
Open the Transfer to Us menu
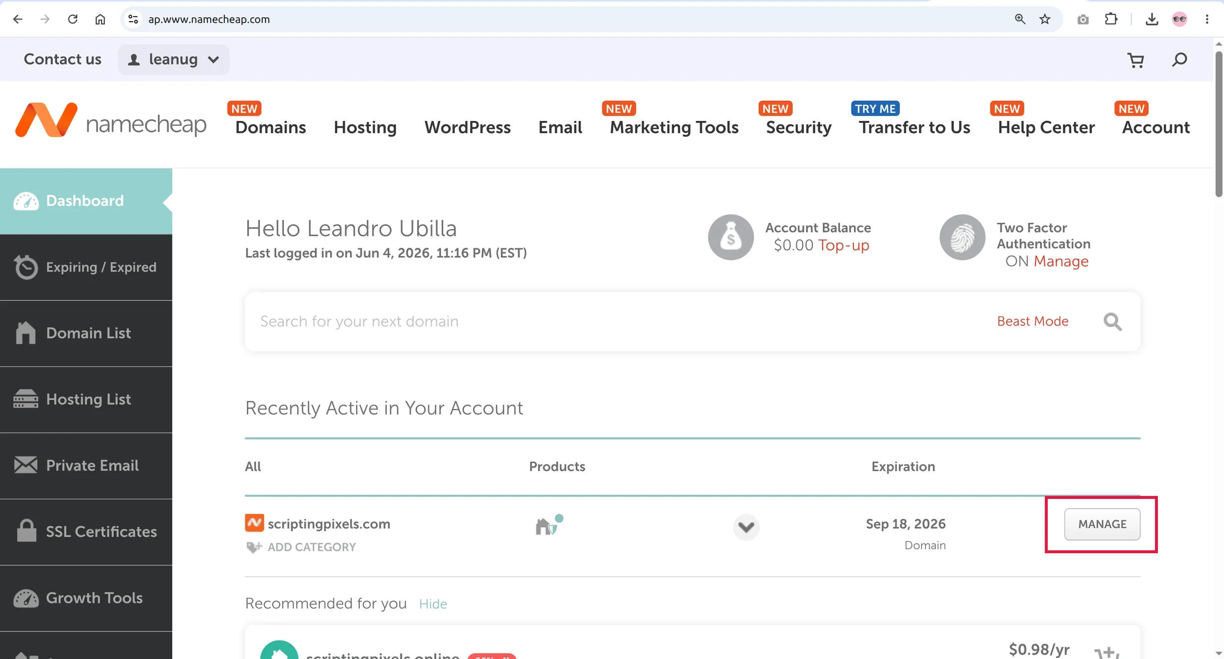click(x=915, y=127)
